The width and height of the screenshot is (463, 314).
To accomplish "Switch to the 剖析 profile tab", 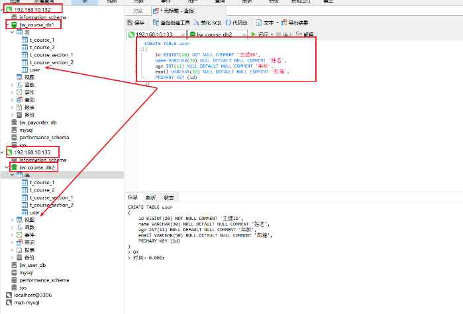I will pos(151,197).
